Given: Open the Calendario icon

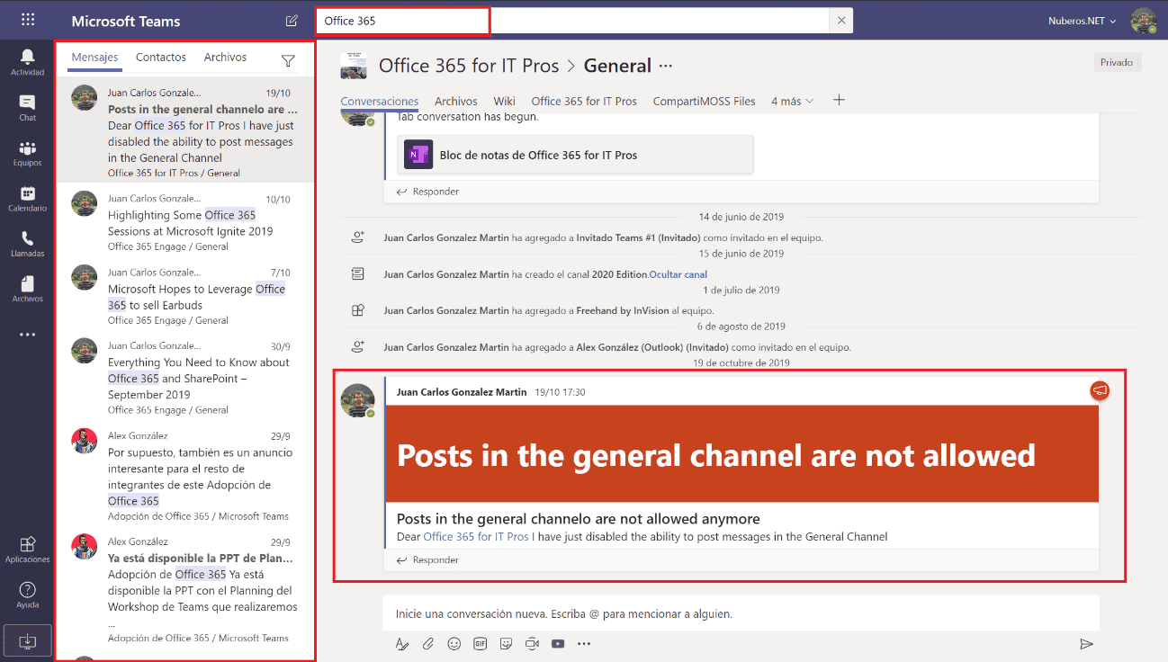Looking at the screenshot, I should point(27,199).
